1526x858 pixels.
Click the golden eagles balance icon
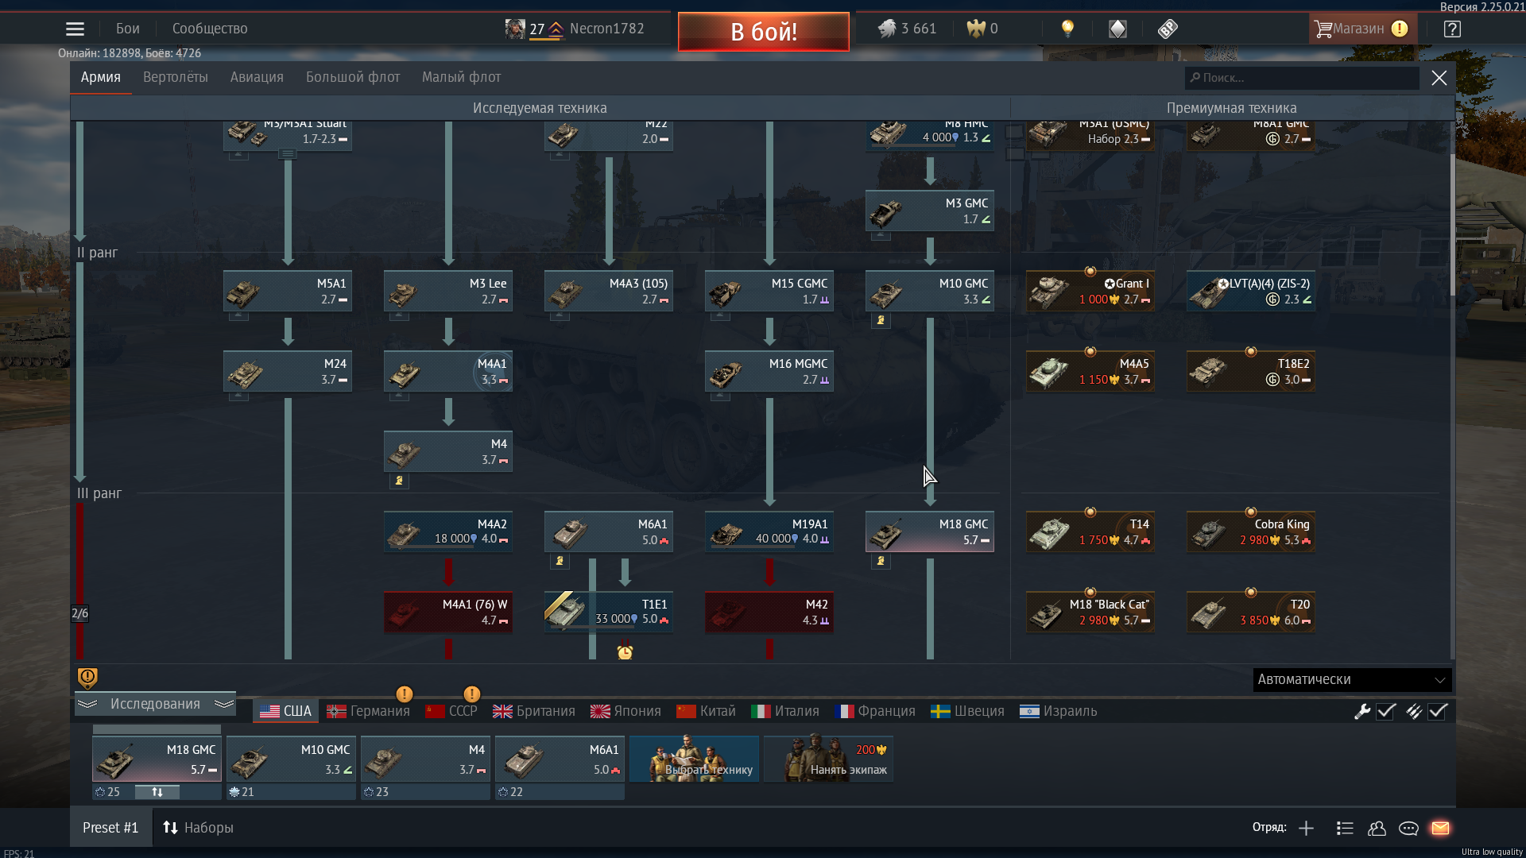975,29
